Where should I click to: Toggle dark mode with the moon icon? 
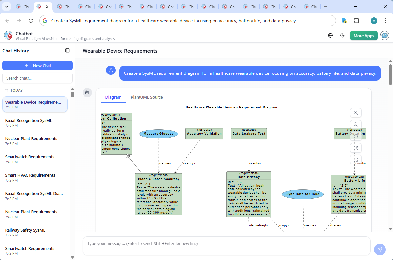pos(342,35)
